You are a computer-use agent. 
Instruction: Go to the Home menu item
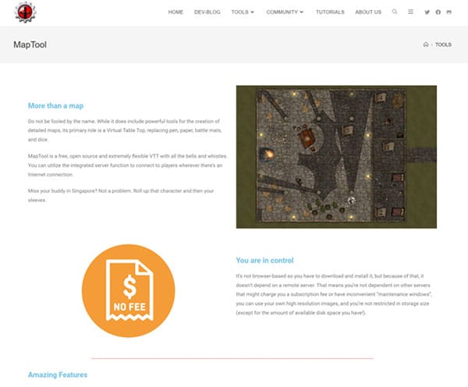click(x=175, y=12)
